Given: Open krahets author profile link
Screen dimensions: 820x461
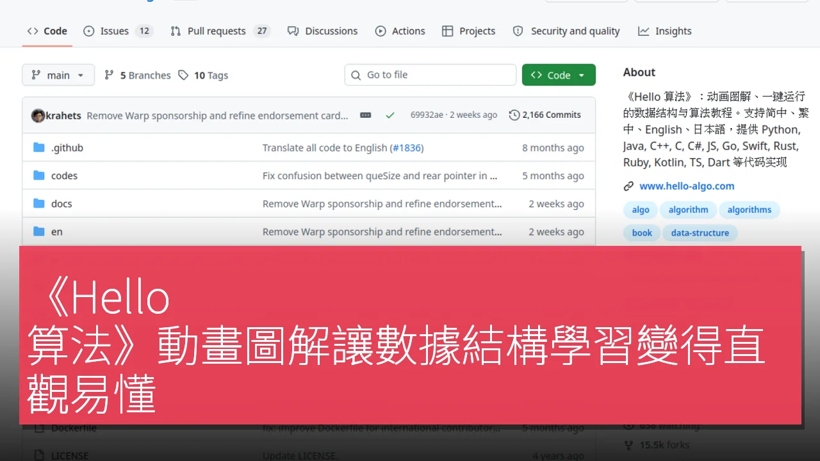Looking at the screenshot, I should pyautogui.click(x=63, y=115).
